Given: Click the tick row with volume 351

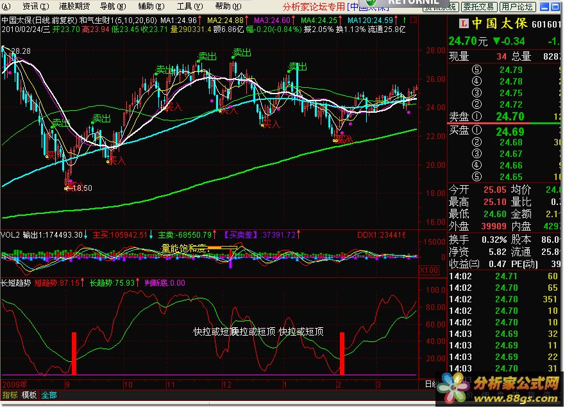Looking at the screenshot, I should [505, 299].
